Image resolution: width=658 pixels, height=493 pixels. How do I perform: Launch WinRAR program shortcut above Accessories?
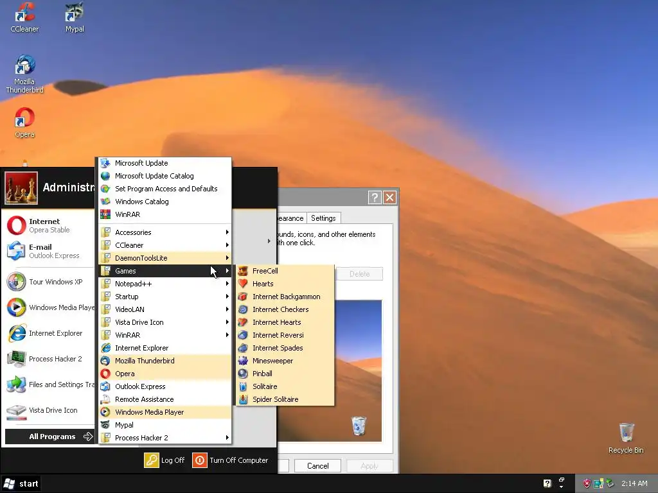[x=165, y=214]
